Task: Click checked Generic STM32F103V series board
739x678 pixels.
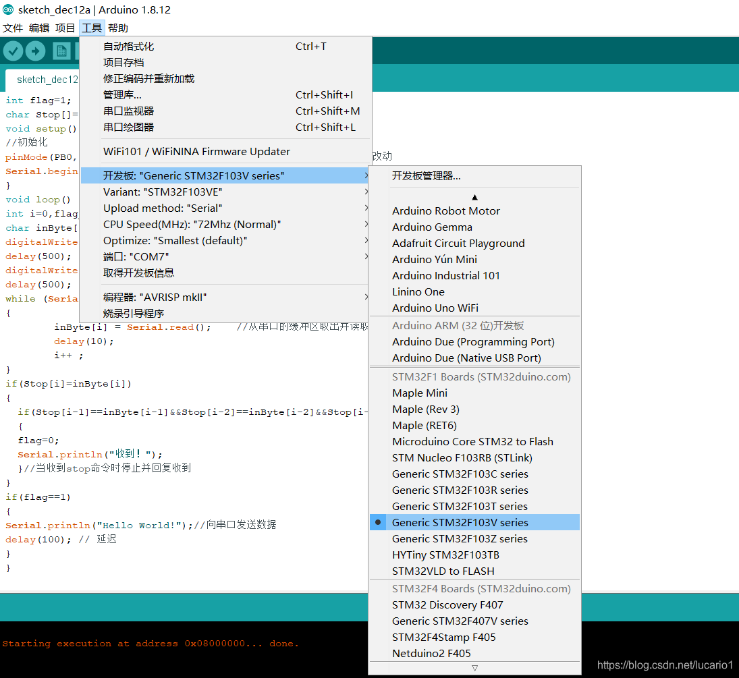Action: coord(474,522)
